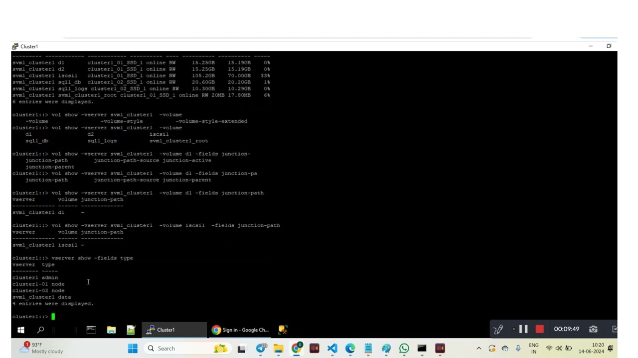The width and height of the screenshot is (638, 358).
Task: Open the black terminal app in taskbar
Action: pyautogui.click(x=422, y=349)
